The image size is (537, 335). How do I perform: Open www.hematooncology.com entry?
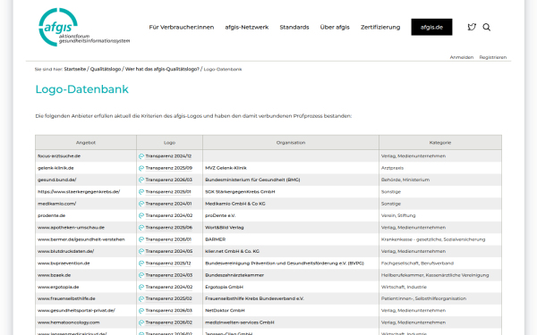(x=69, y=322)
